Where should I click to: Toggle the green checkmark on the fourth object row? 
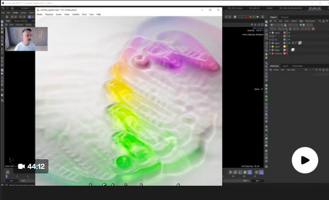coord(289,43)
